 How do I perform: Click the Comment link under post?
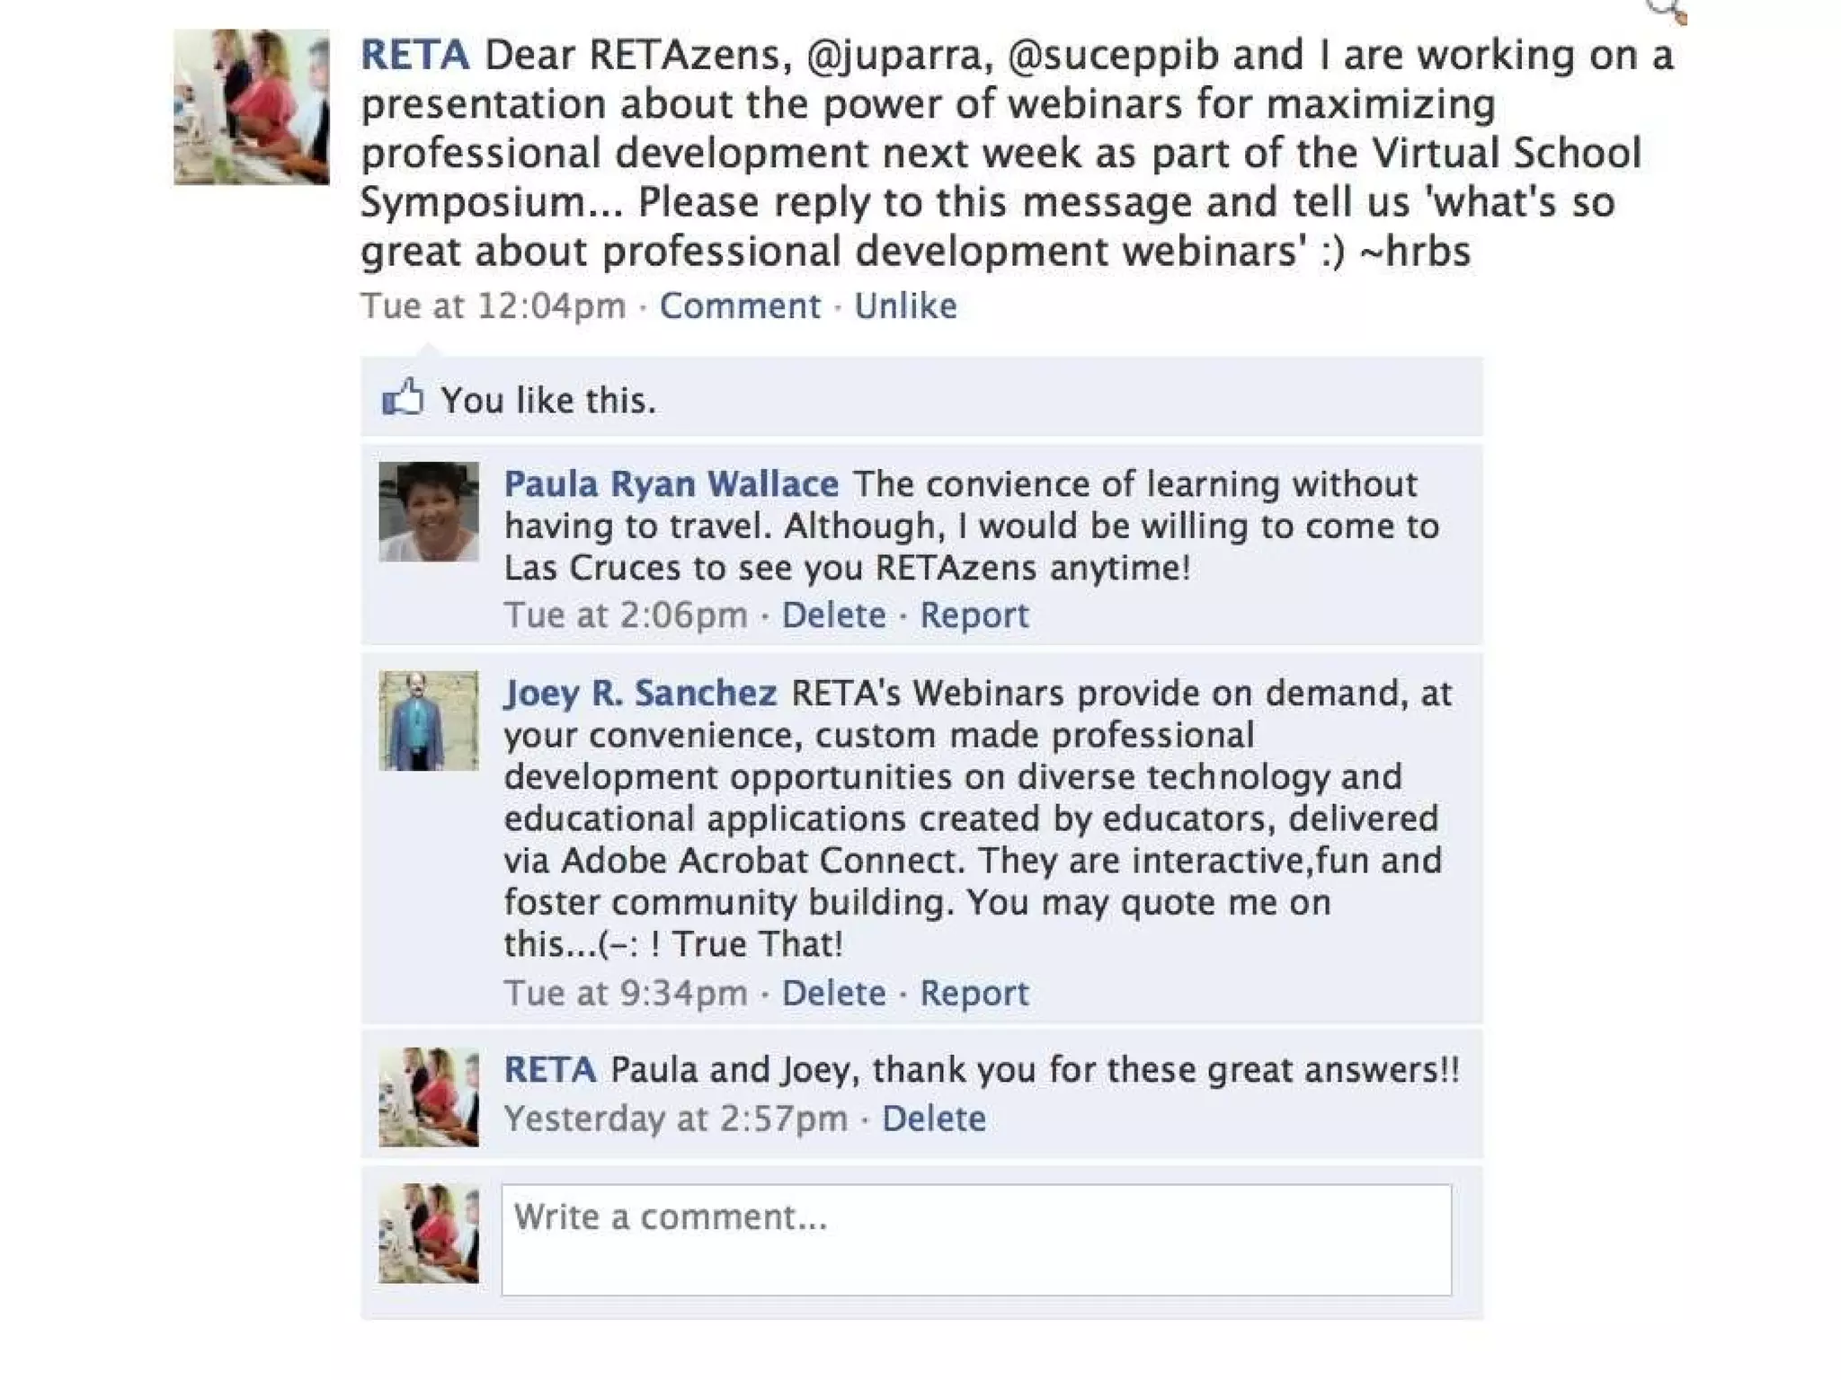740,306
